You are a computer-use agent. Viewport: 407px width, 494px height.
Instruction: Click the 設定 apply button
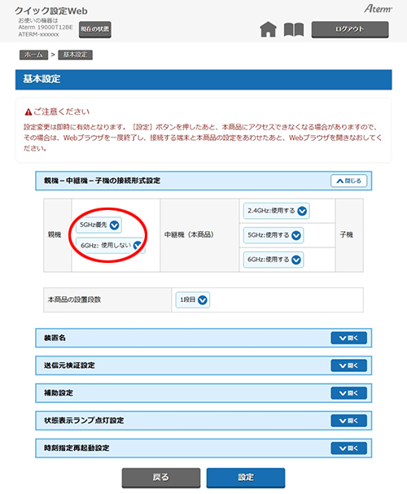246,478
